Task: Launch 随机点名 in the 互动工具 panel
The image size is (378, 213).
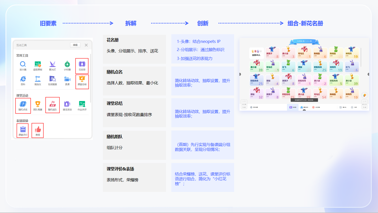Action: (23, 106)
